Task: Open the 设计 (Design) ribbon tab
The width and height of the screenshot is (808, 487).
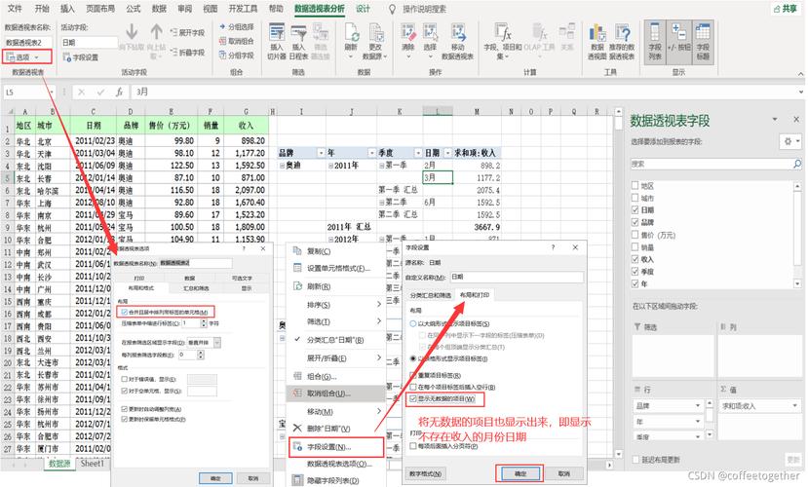Action: 363,9
